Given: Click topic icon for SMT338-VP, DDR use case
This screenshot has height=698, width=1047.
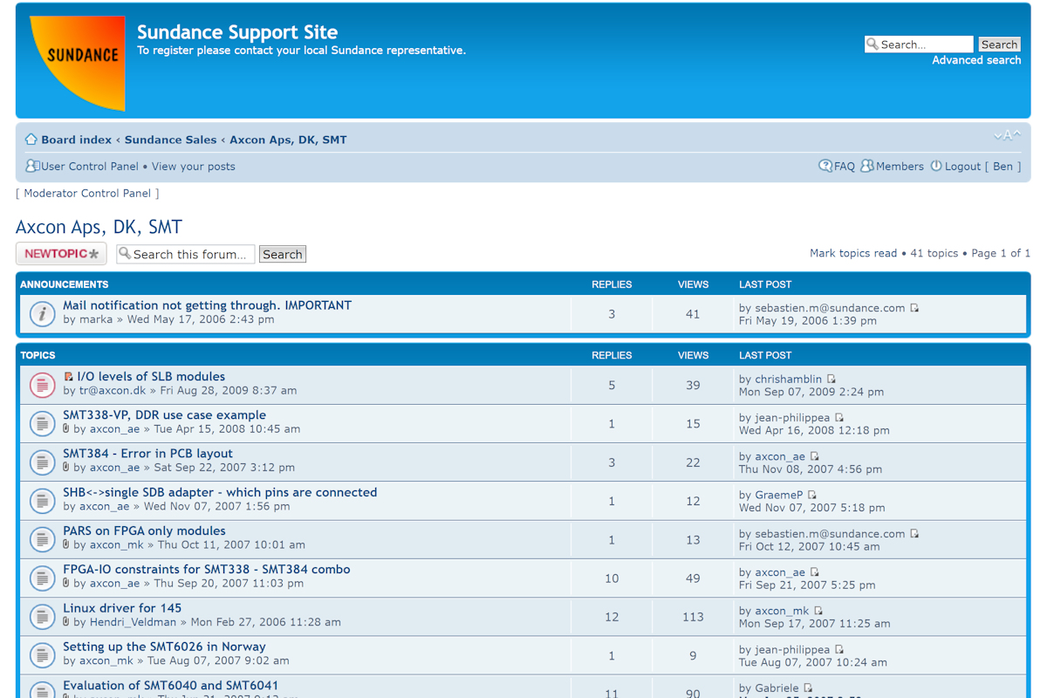Looking at the screenshot, I should pos(42,423).
